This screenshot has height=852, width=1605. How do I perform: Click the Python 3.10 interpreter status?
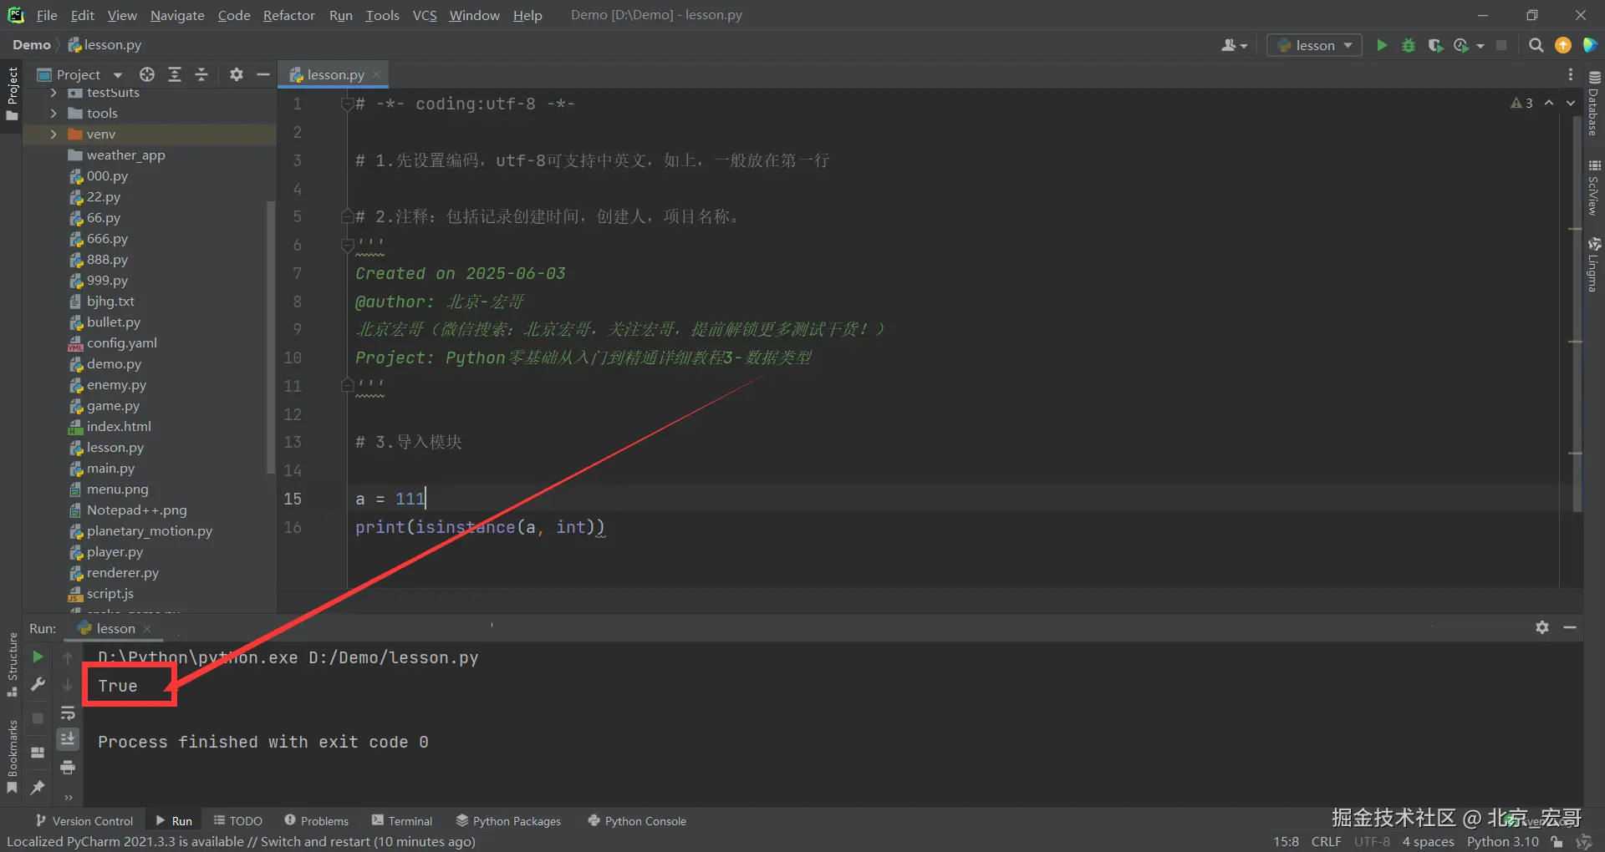(x=1502, y=842)
